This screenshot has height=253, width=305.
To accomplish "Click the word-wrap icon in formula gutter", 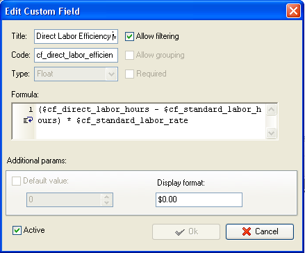I will pos(28,120).
